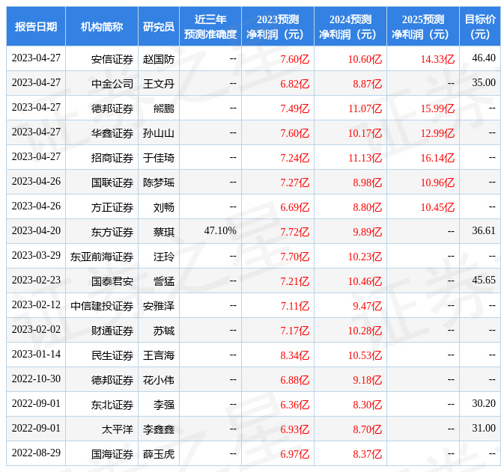
Task: Click the 10.96亿 2025 forecast value
Action: coord(437,183)
